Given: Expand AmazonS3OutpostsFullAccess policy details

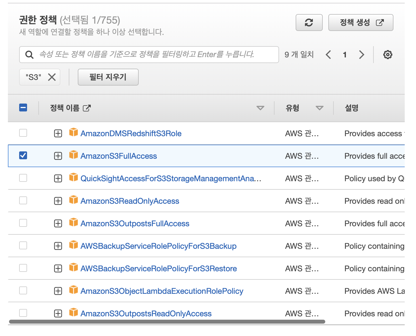Looking at the screenshot, I should pyautogui.click(x=58, y=223).
